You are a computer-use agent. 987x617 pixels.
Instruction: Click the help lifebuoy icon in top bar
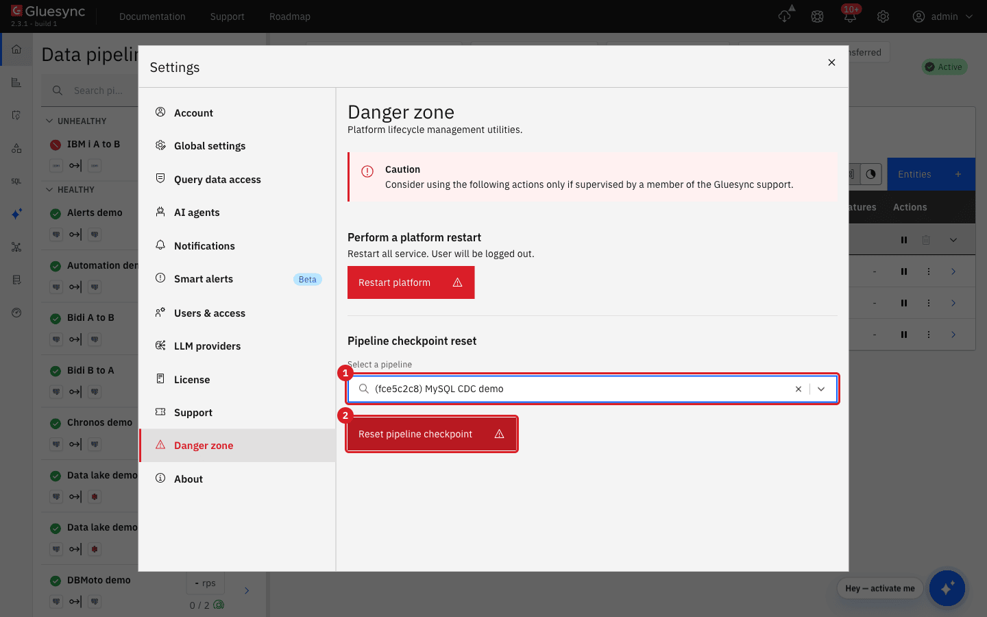[x=817, y=16]
